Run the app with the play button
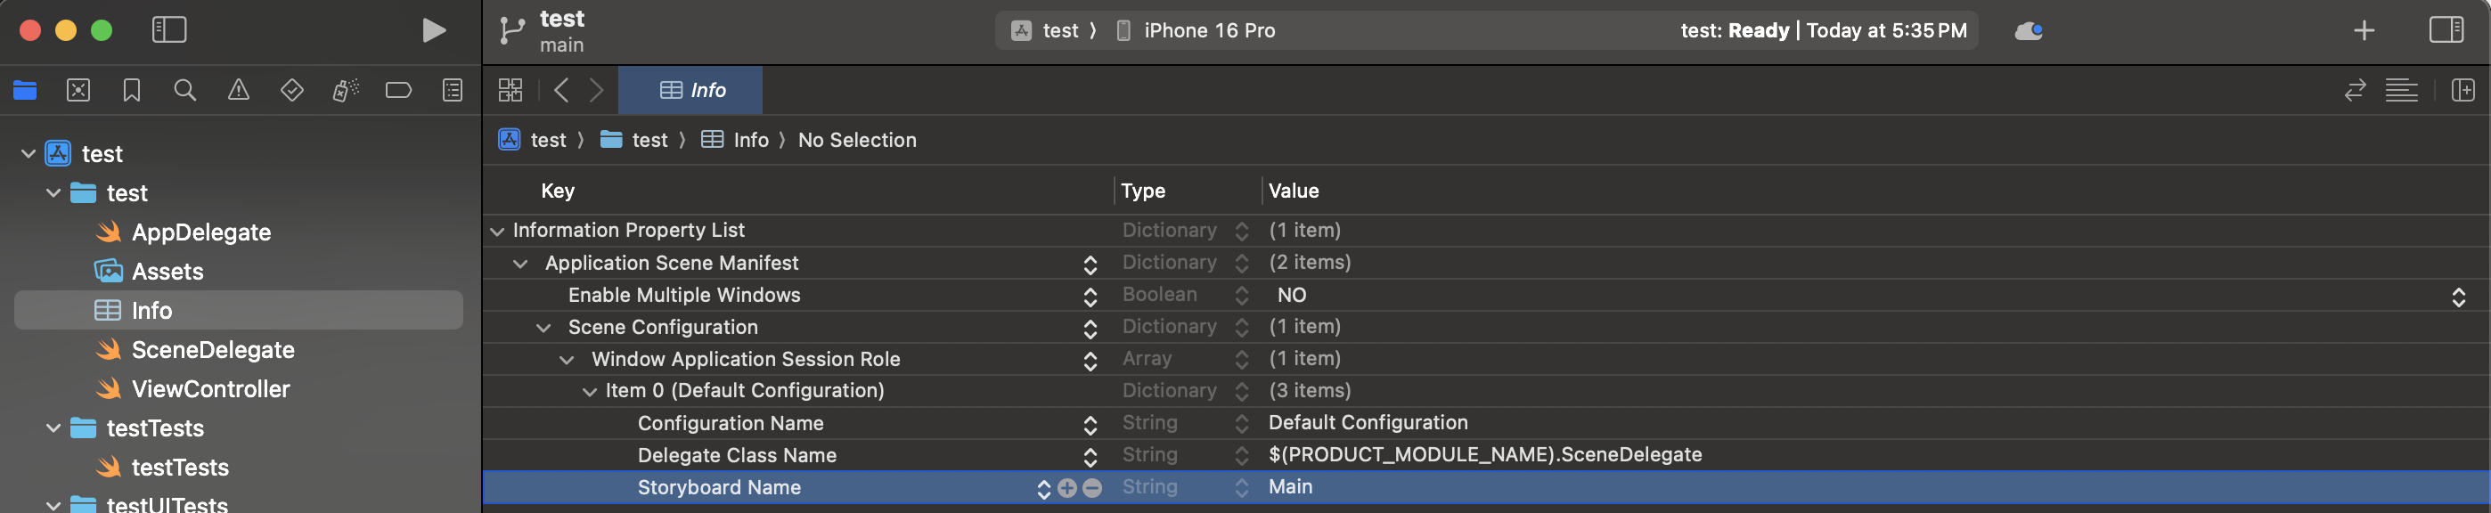 click(x=433, y=30)
